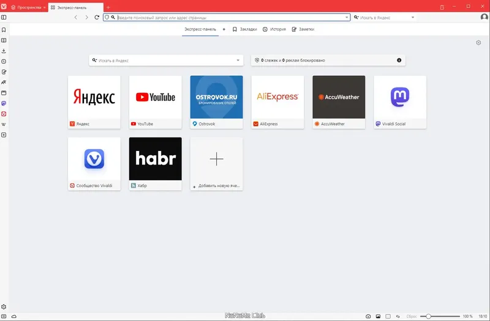Go forward to next page

pos(86,18)
